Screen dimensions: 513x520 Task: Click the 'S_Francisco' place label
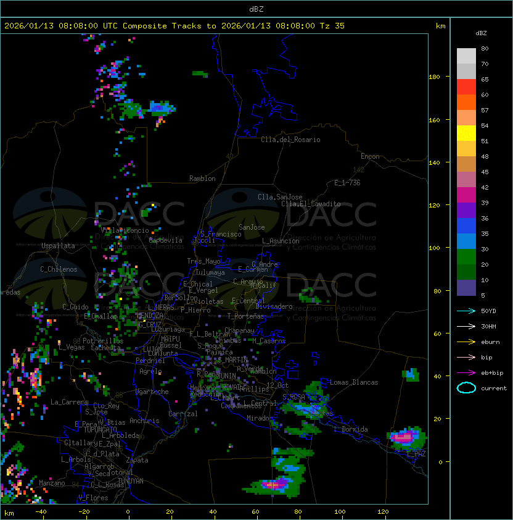coord(221,234)
